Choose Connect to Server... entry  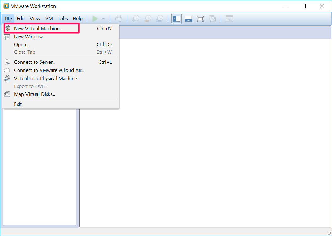tap(61, 62)
